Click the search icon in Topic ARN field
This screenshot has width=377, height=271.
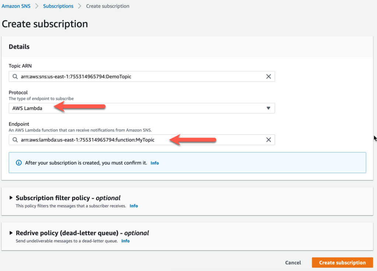pyautogui.click(x=15, y=77)
